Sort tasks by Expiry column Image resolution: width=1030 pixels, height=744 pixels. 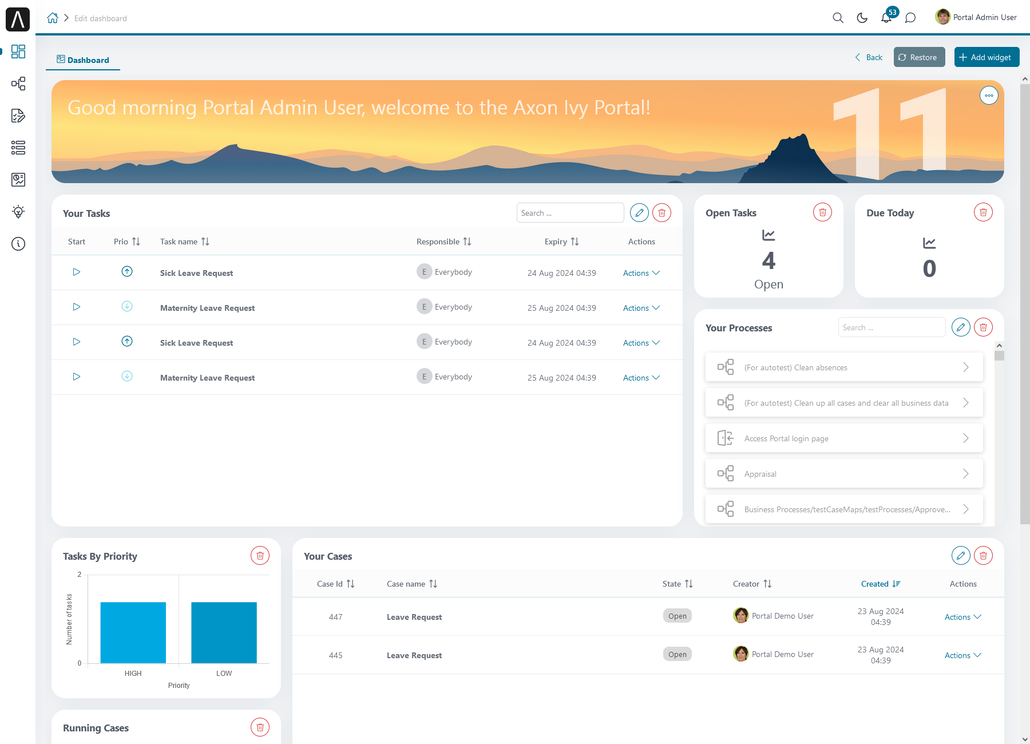coord(575,242)
